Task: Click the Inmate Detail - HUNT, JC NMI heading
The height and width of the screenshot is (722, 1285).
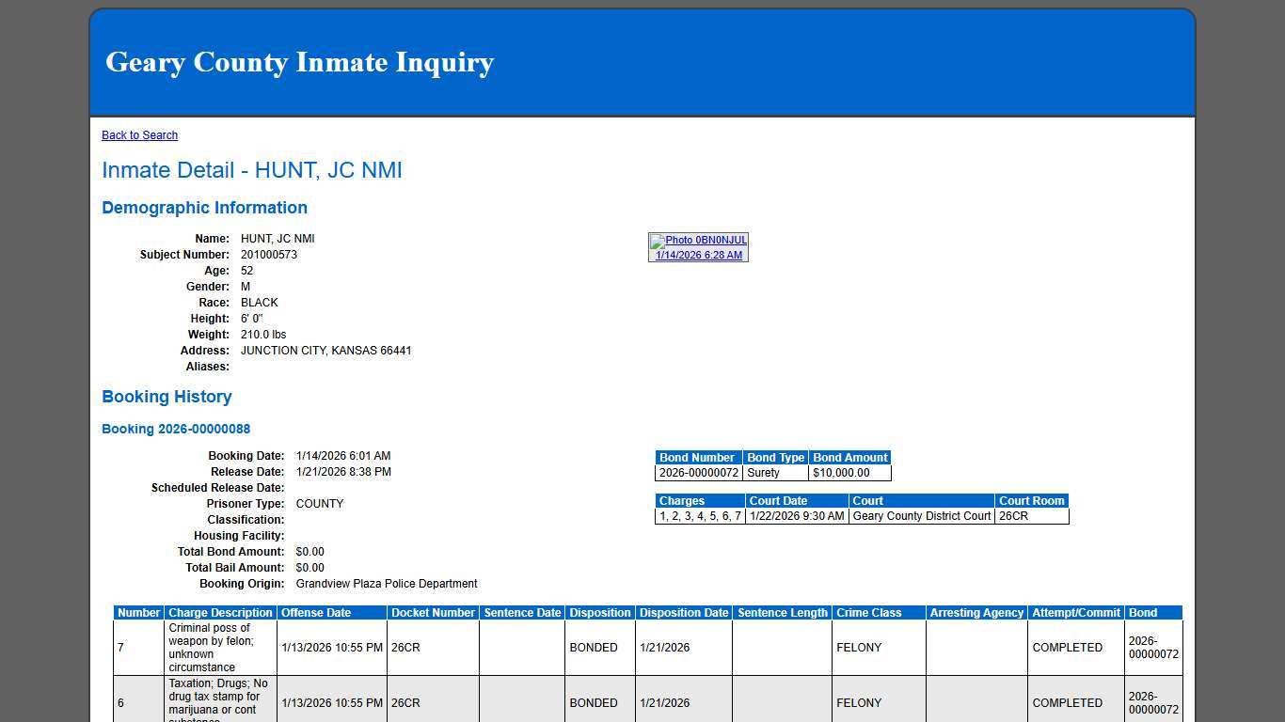Action: pyautogui.click(x=251, y=170)
